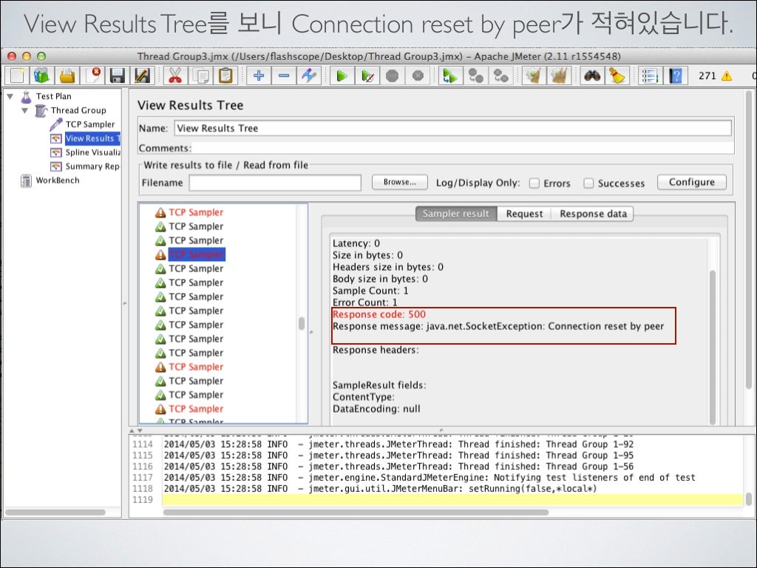757x568 pixels.
Task: Start the test with the green play icon
Action: coord(342,76)
